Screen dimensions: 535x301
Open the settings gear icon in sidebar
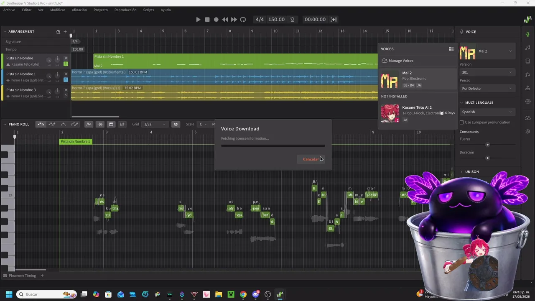click(x=528, y=131)
